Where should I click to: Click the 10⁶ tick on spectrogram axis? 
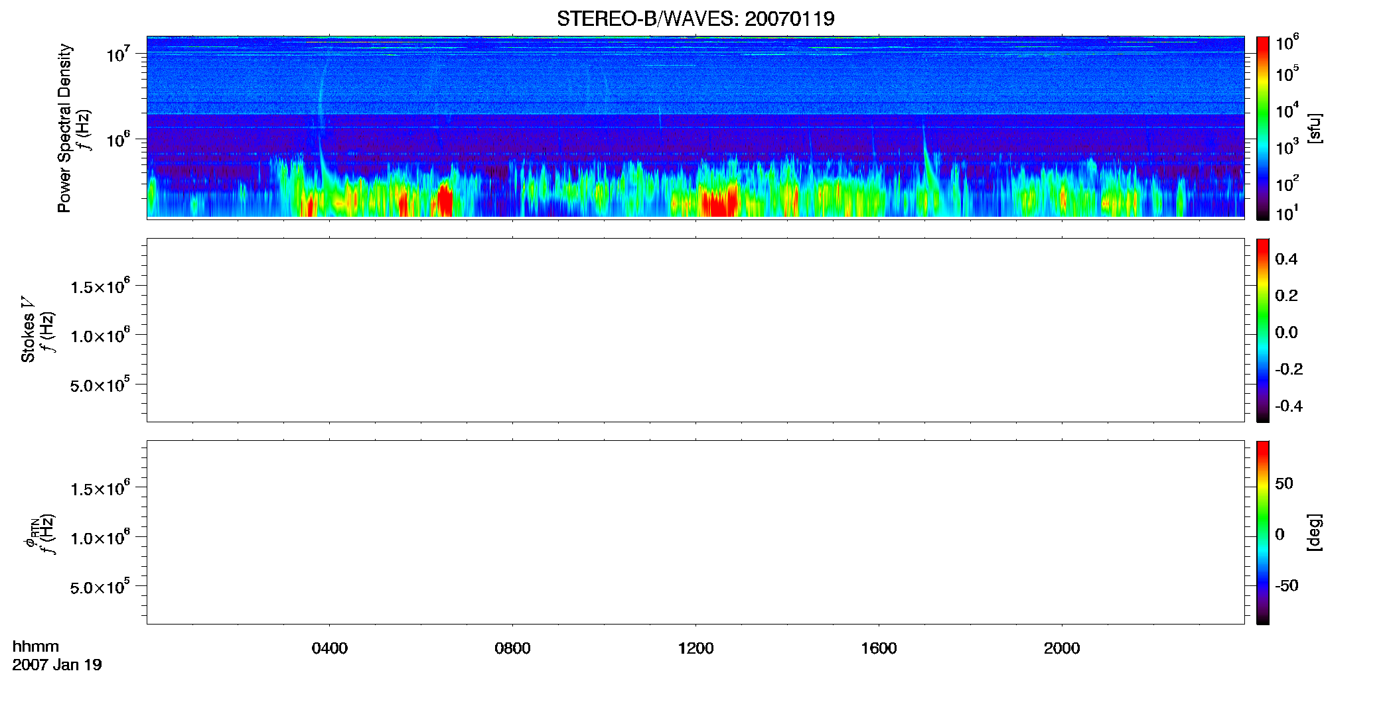pos(118,139)
